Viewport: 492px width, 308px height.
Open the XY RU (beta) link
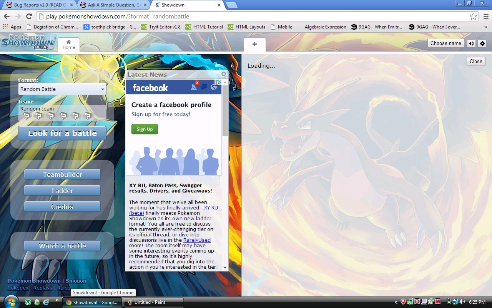pos(173,210)
